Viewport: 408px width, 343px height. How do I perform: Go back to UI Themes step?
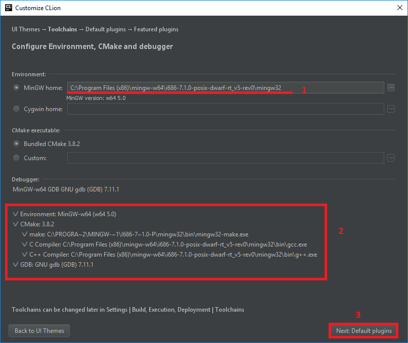click(x=39, y=331)
